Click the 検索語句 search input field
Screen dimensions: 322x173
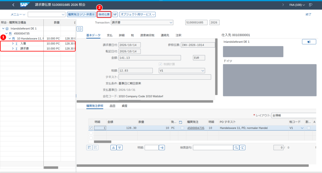pyautogui.click(x=213, y=147)
